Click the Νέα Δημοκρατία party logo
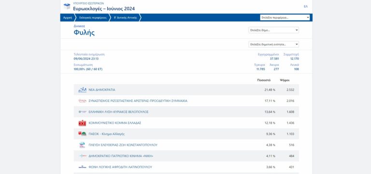The height and width of the screenshot is (174, 371). pos(82,90)
